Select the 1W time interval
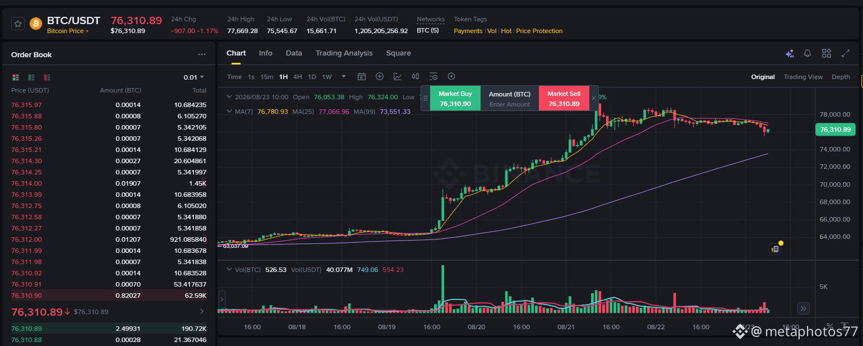This screenshot has height=346, width=863. [x=327, y=77]
